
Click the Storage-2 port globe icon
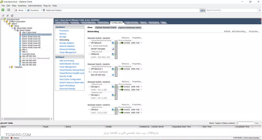click(x=113, y=87)
